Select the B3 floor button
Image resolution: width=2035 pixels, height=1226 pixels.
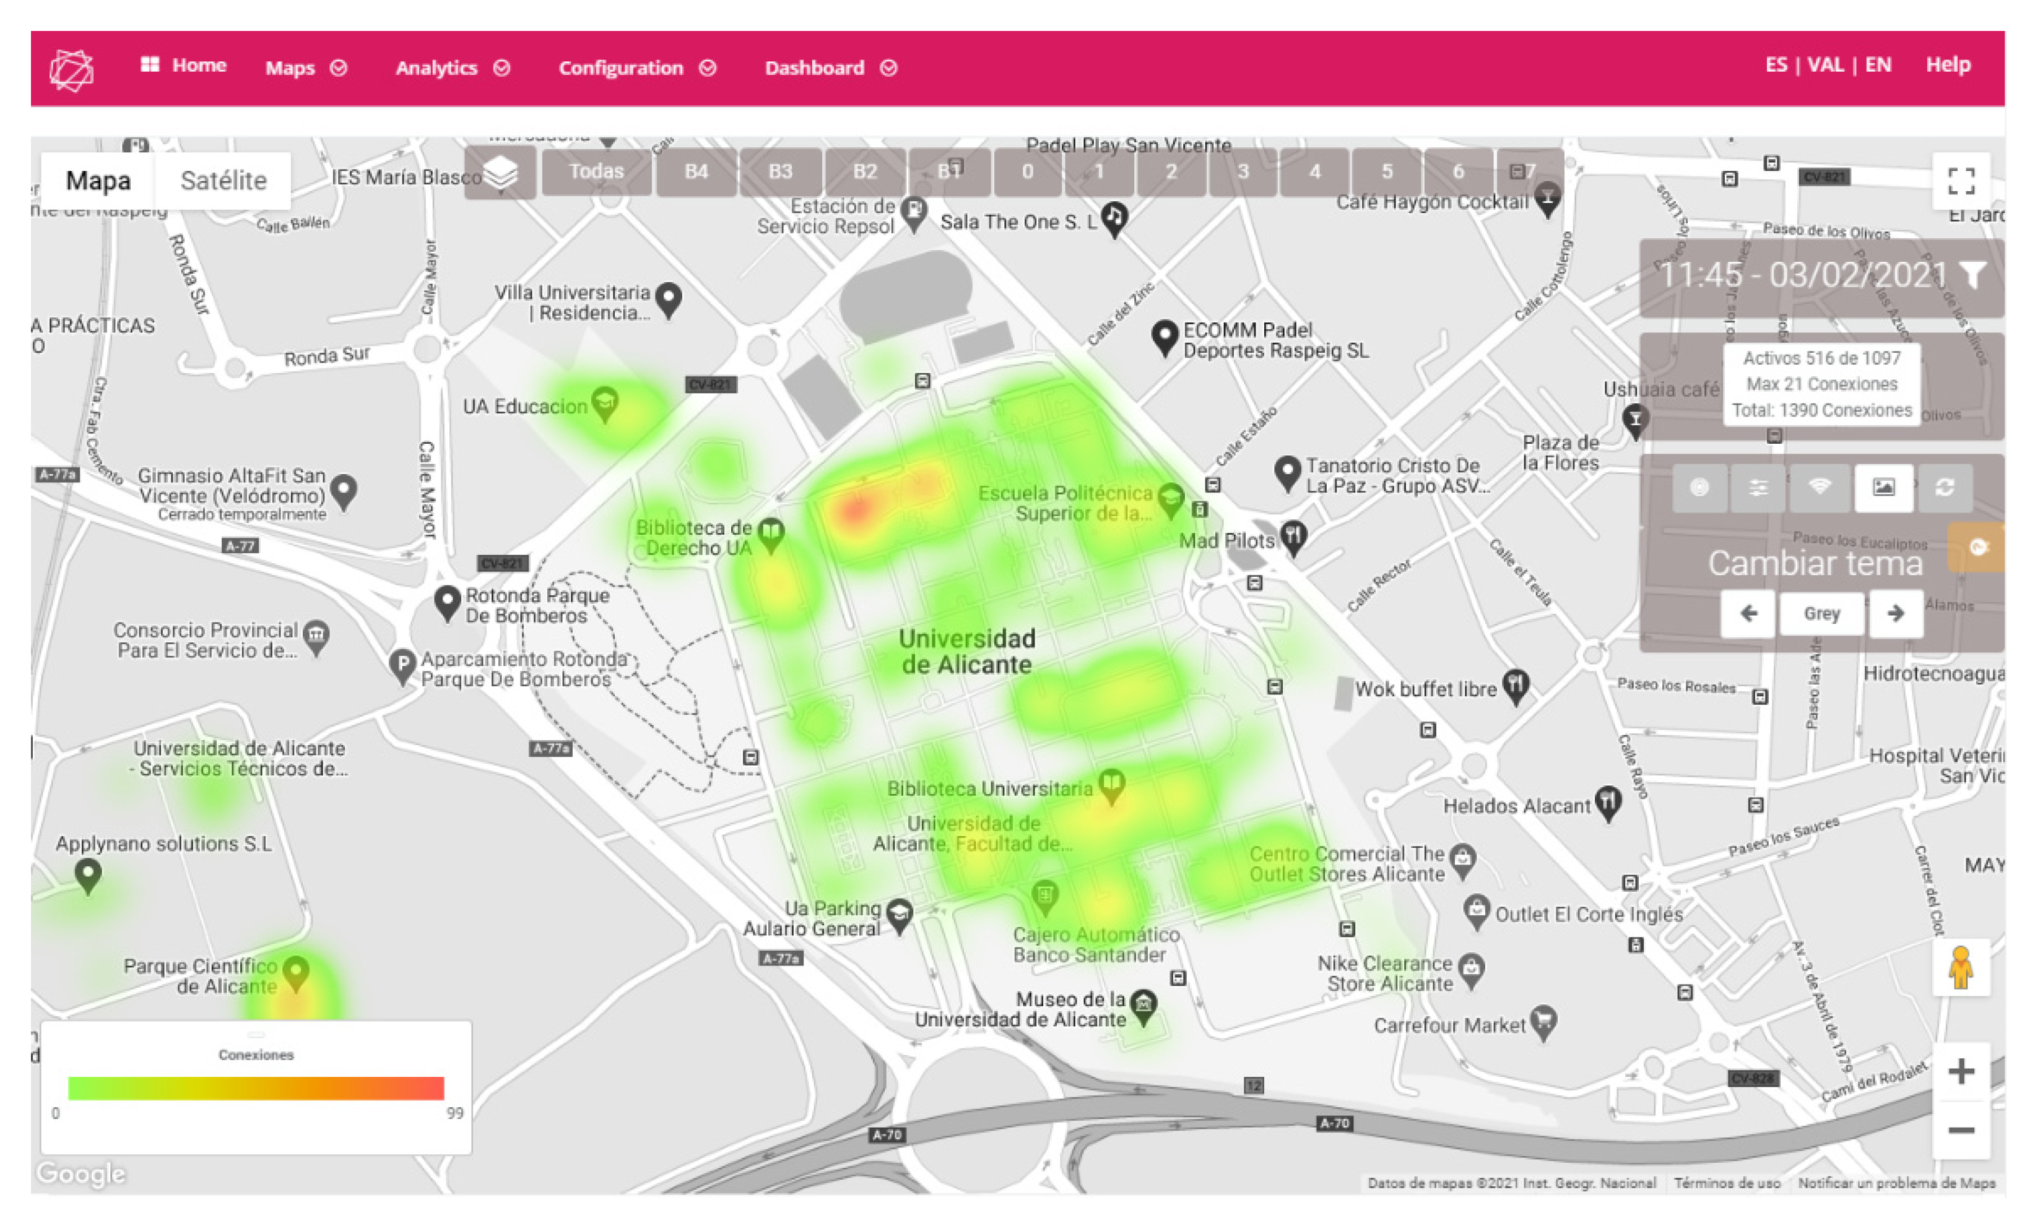click(x=779, y=171)
